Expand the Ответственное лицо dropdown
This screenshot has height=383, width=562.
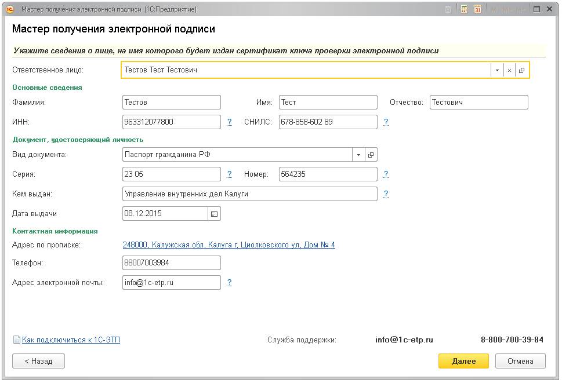coord(497,70)
